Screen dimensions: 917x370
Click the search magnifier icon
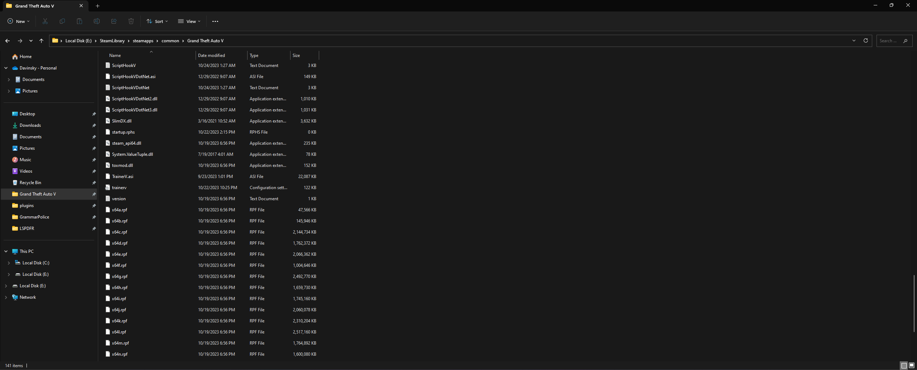pos(905,41)
